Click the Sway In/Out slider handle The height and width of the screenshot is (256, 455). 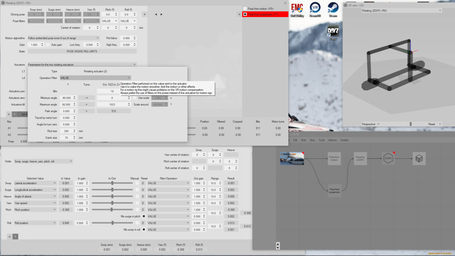pos(112,183)
